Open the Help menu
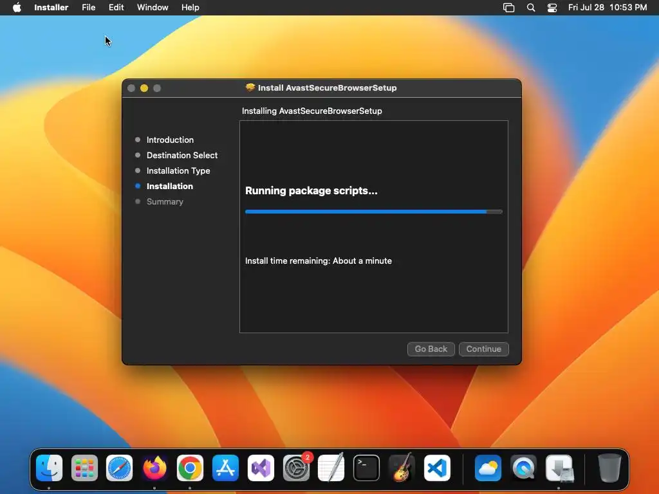Screen dimensions: 659x494 [x=190, y=8]
